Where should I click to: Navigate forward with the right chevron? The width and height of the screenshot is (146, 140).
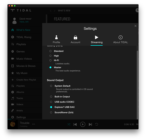click(54, 11)
